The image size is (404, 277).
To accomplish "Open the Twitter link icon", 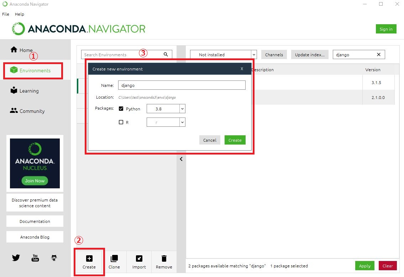I will [x=16, y=257].
